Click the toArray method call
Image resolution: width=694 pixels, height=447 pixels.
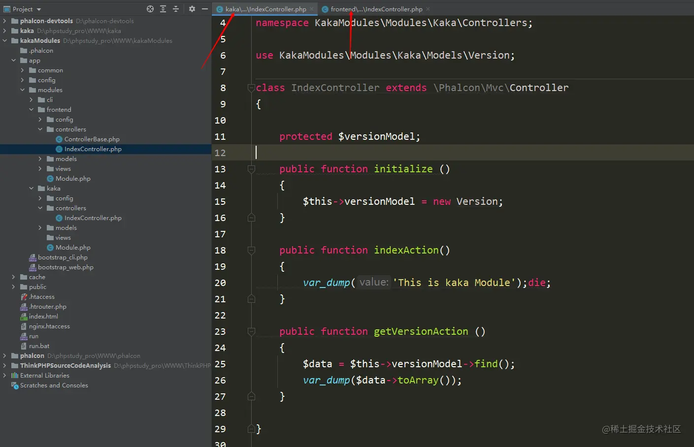[x=418, y=380]
